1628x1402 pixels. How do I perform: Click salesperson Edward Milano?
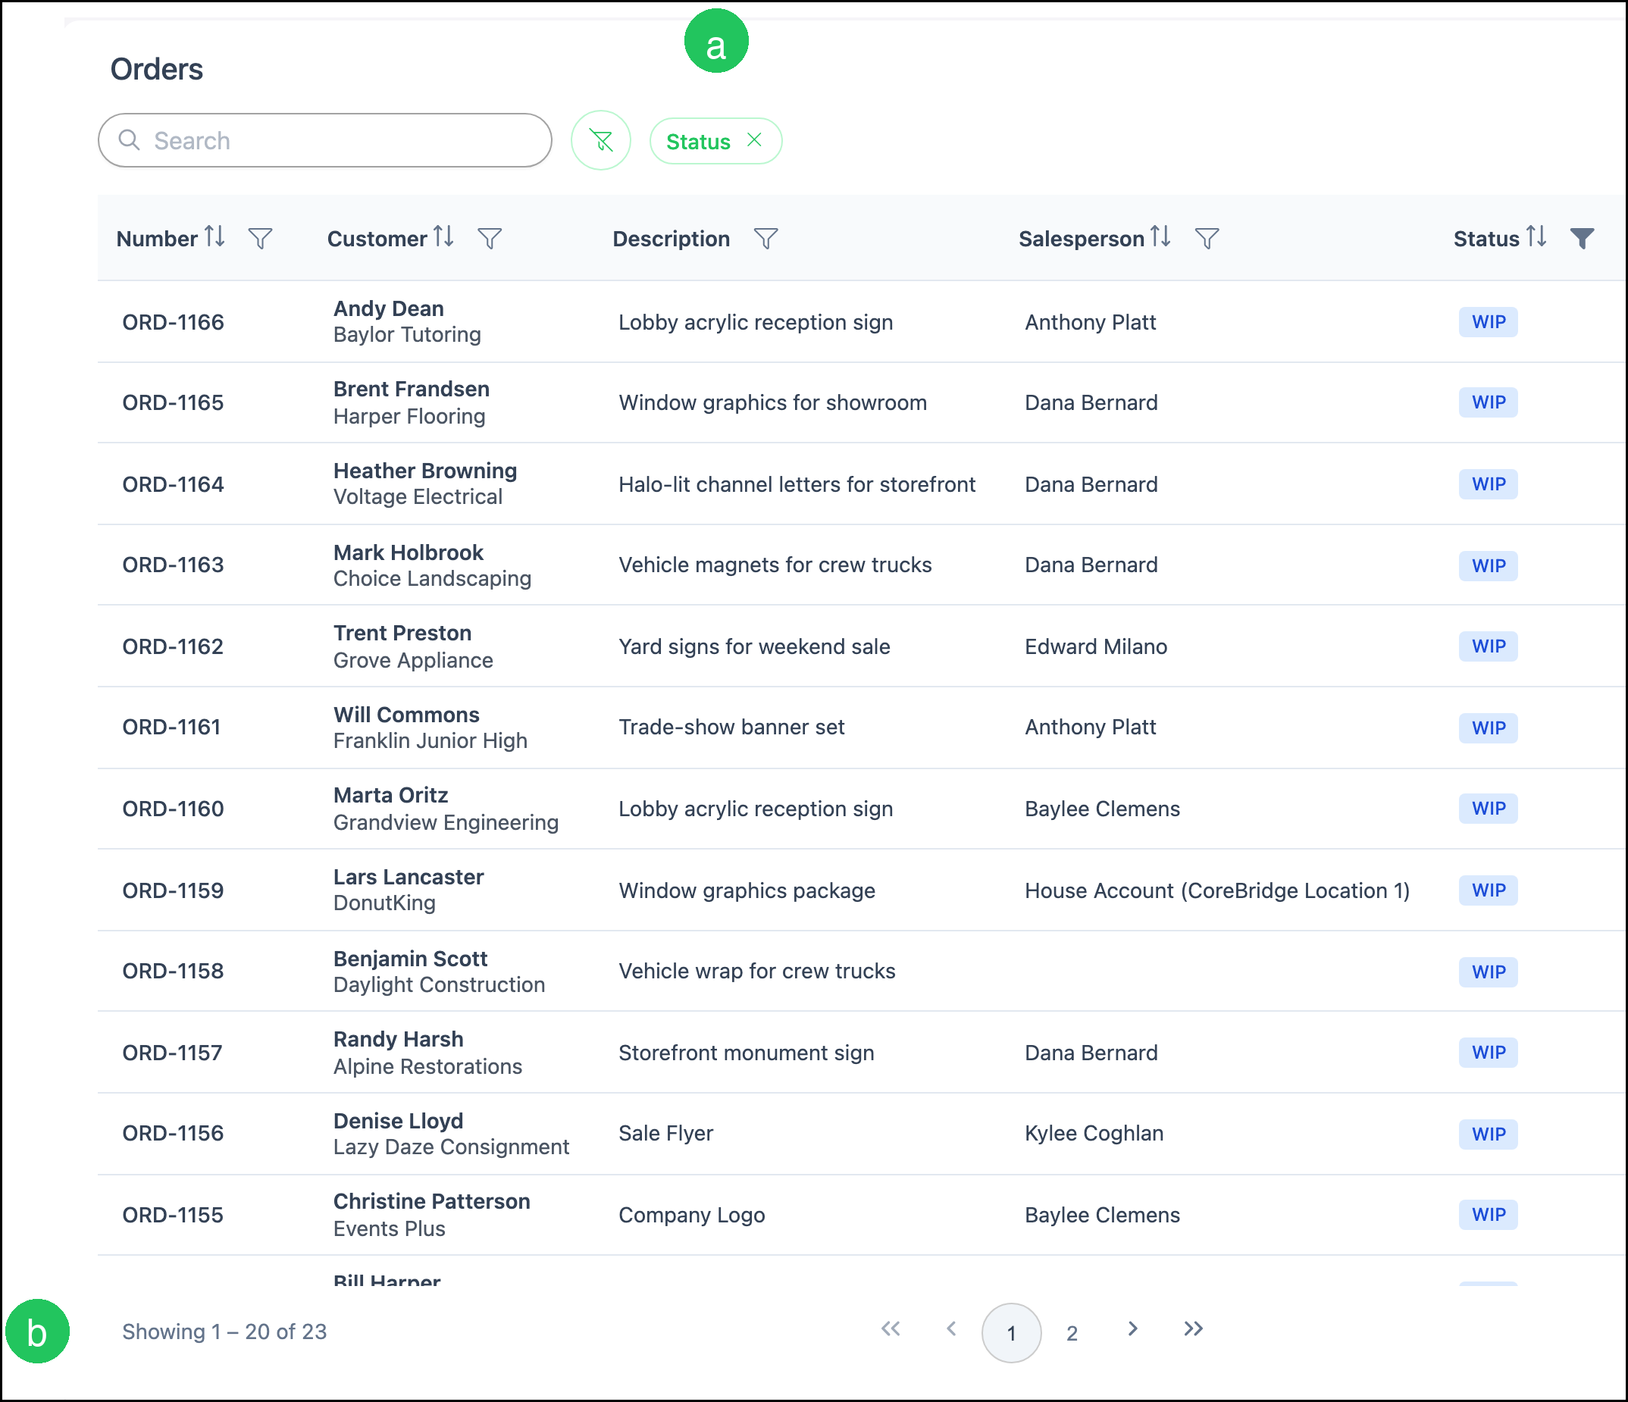click(x=1096, y=646)
